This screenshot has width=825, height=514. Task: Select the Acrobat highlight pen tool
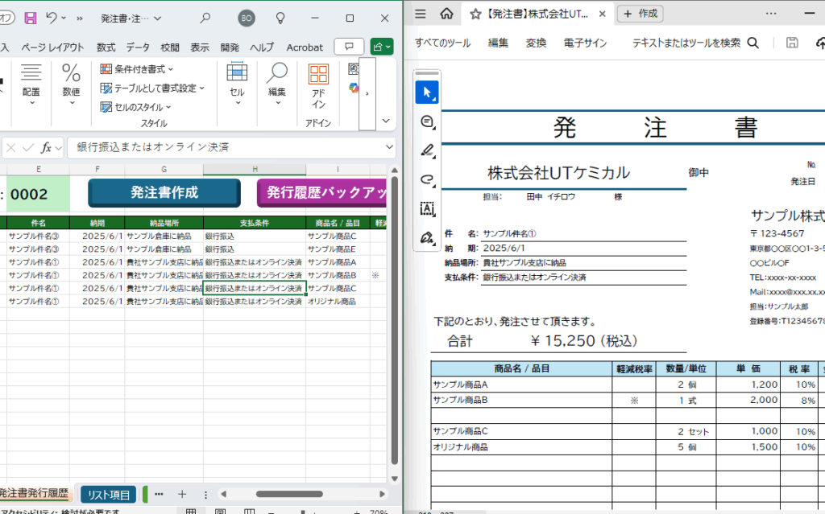[x=427, y=151]
